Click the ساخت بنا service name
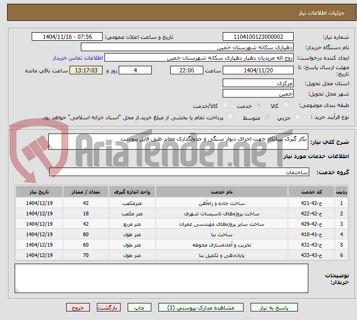357x320 pixels. [x=222, y=234]
